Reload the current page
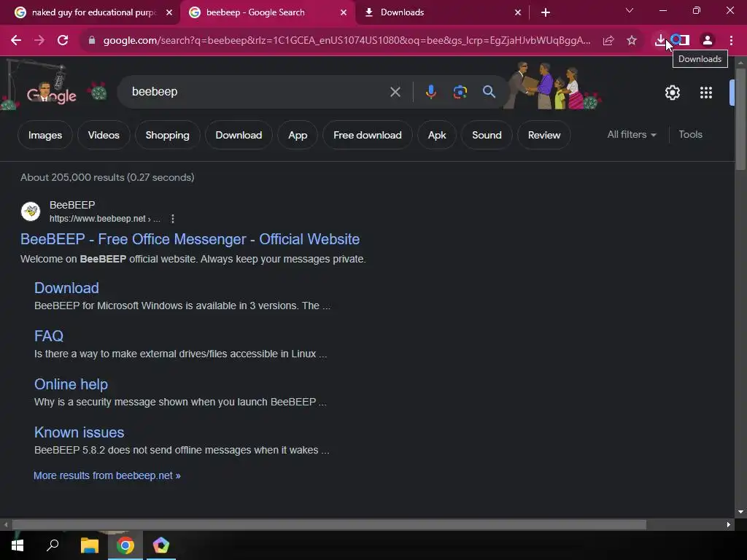This screenshot has height=560, width=747. pos(63,41)
